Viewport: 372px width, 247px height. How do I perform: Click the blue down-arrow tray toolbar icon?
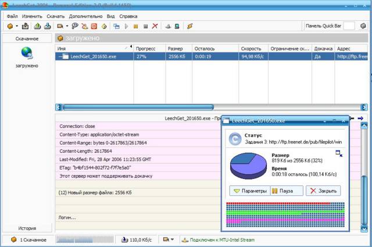[48, 26]
